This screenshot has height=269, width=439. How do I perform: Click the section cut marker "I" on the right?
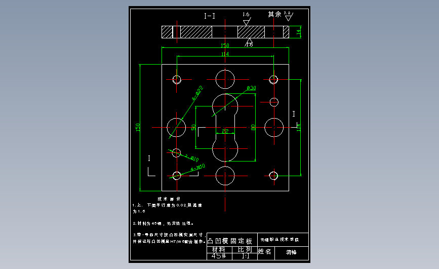(294, 114)
